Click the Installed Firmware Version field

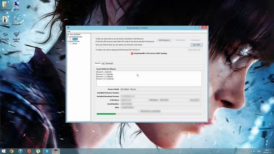(161, 93)
